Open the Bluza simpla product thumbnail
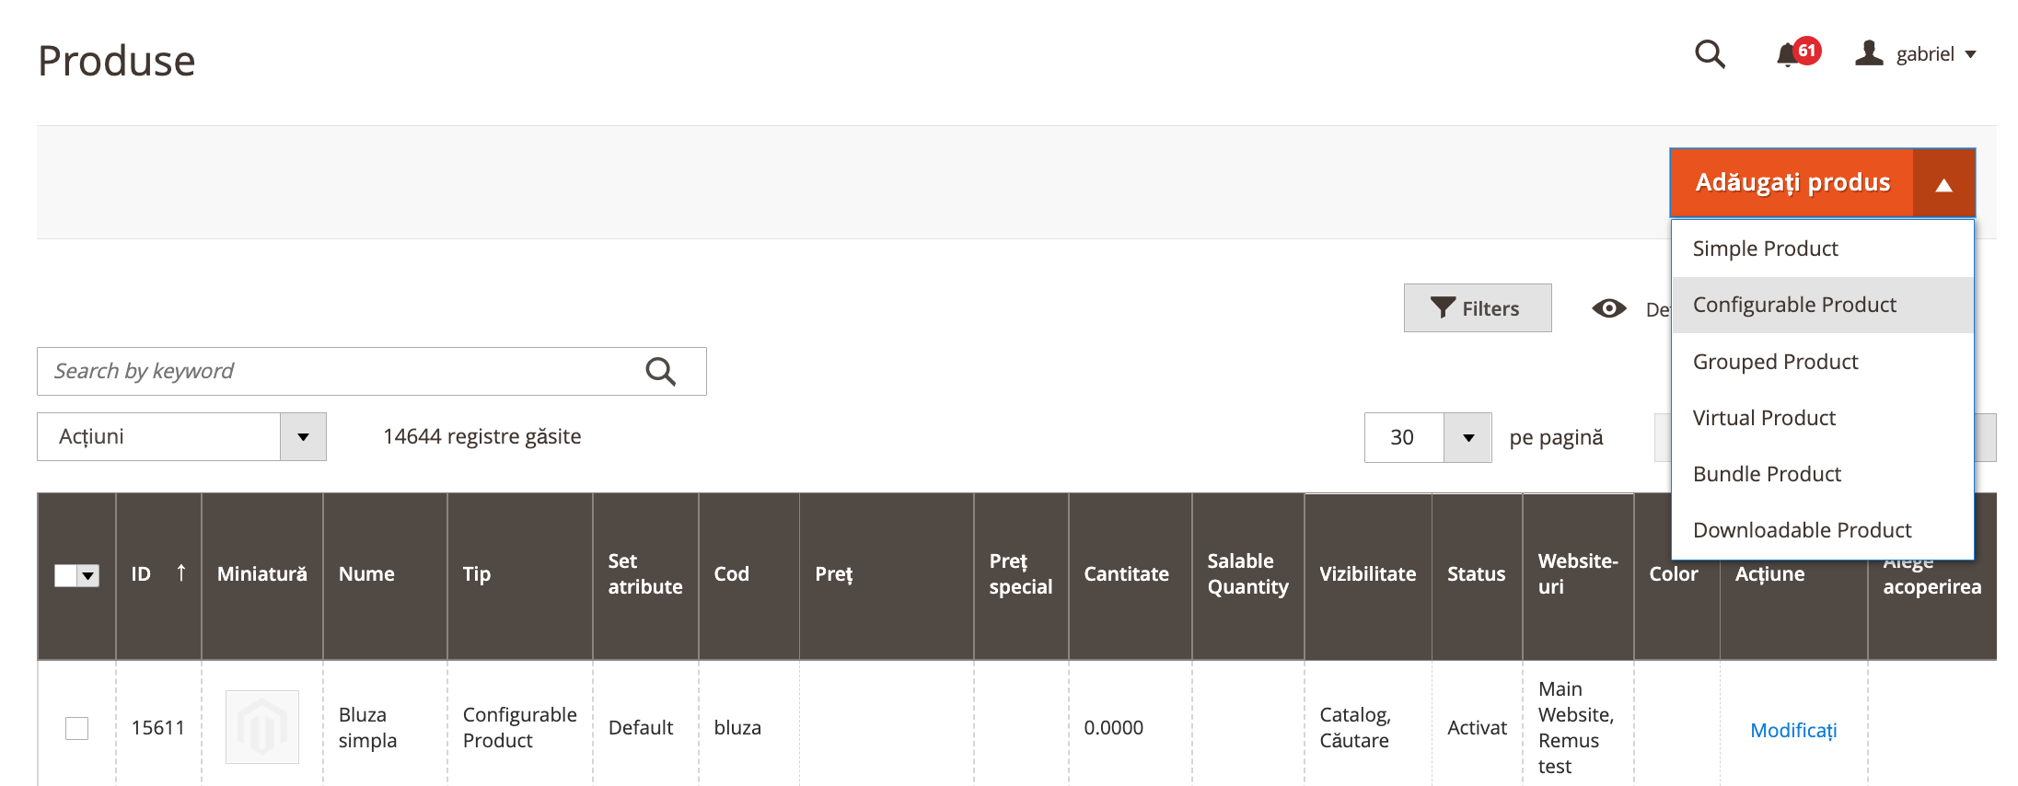This screenshot has height=786, width=2018. [262, 727]
